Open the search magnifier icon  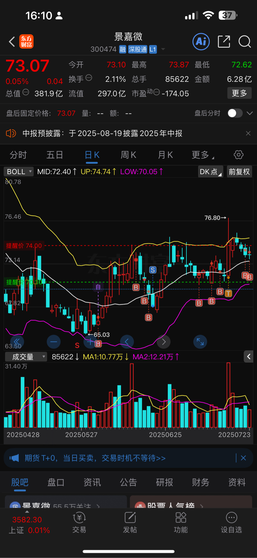[x=245, y=42]
